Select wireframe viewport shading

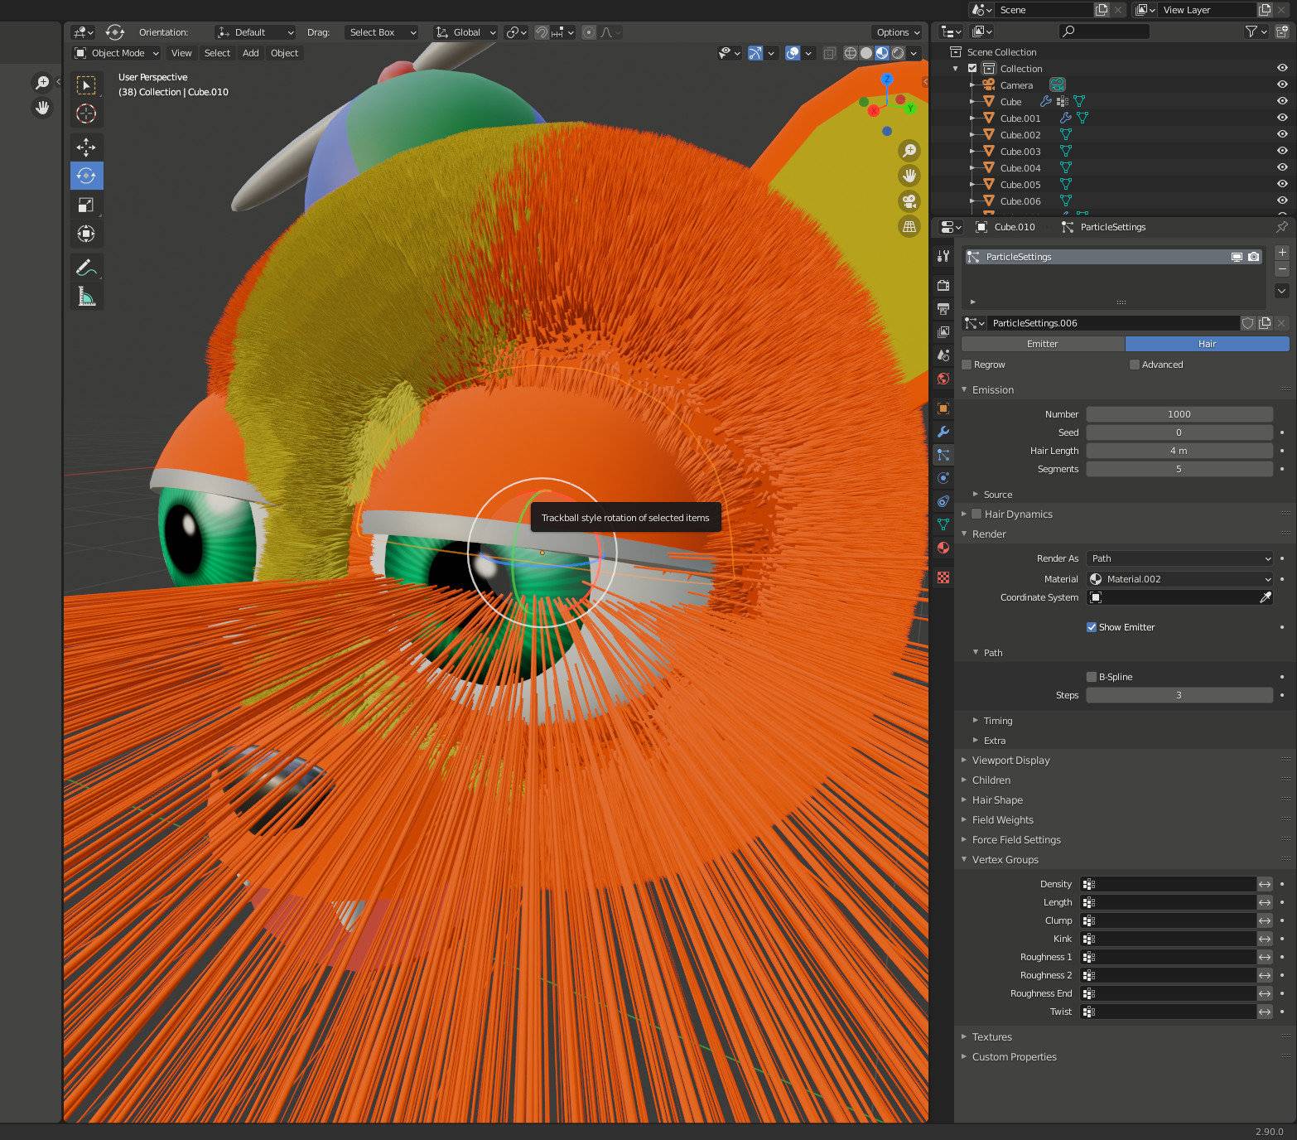click(x=850, y=53)
